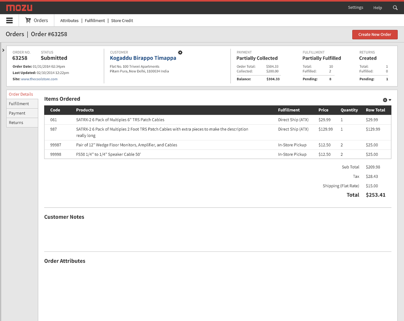Click the 2 Foot TRS Patch Cables product
This screenshot has width=404, height=321.
coord(162,132)
